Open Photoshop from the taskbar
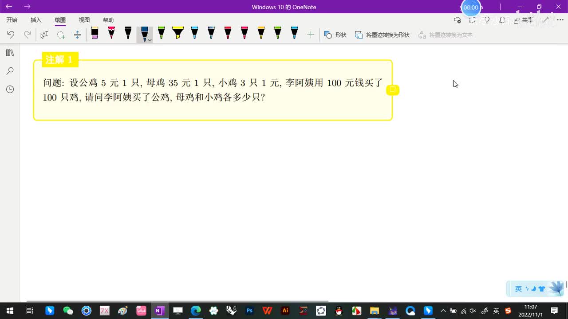Viewport: 568px width, 319px height. pyautogui.click(x=249, y=311)
